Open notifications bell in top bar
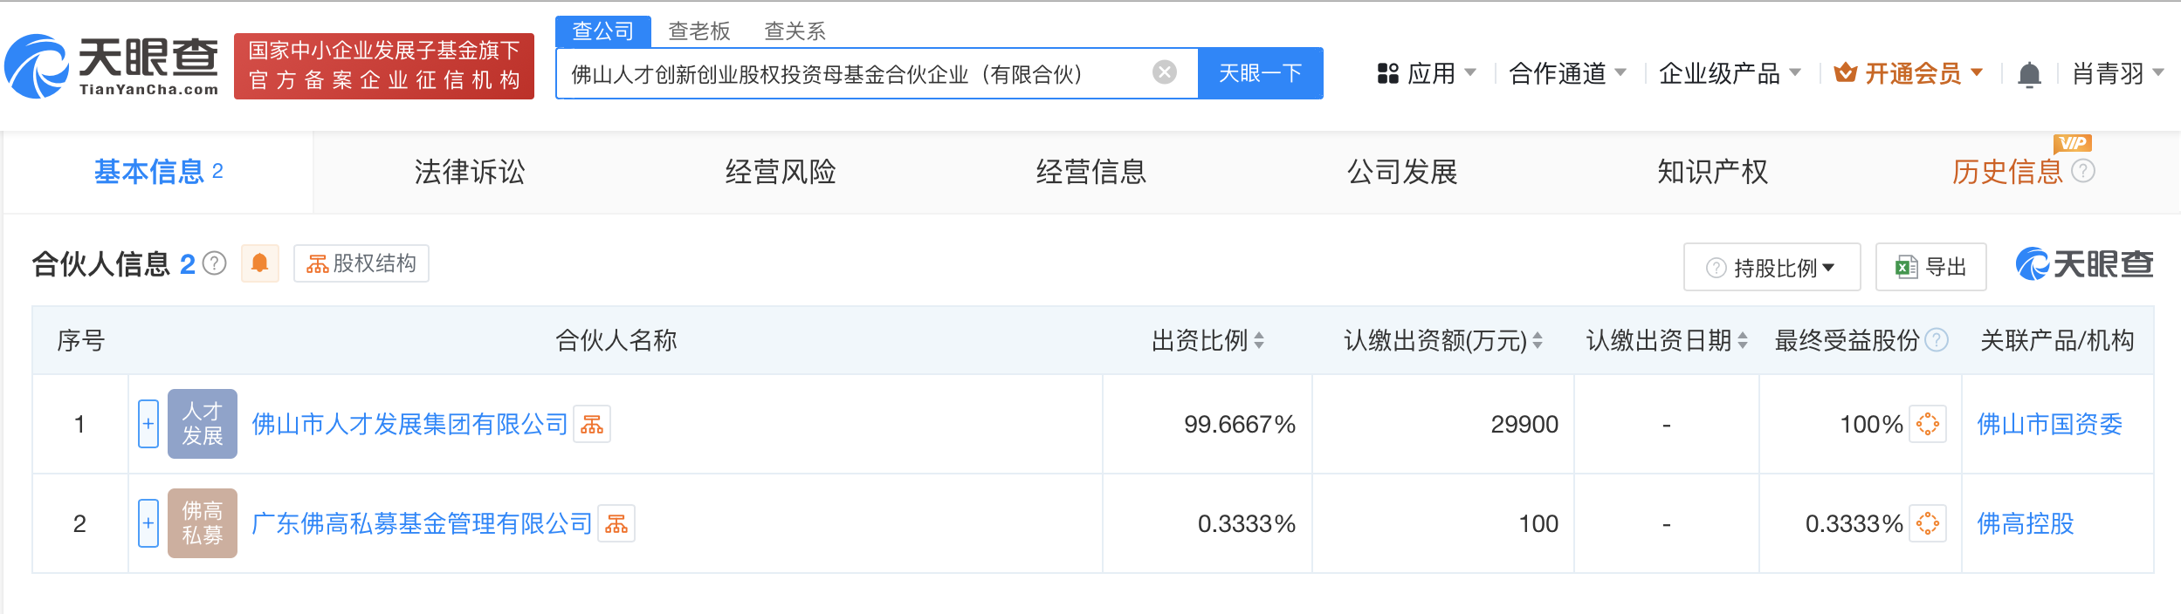This screenshot has width=2181, height=614. click(2030, 74)
